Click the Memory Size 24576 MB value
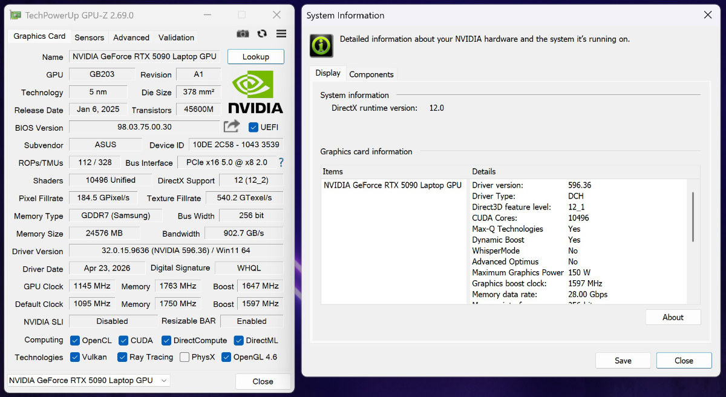This screenshot has height=397, width=726. point(104,233)
